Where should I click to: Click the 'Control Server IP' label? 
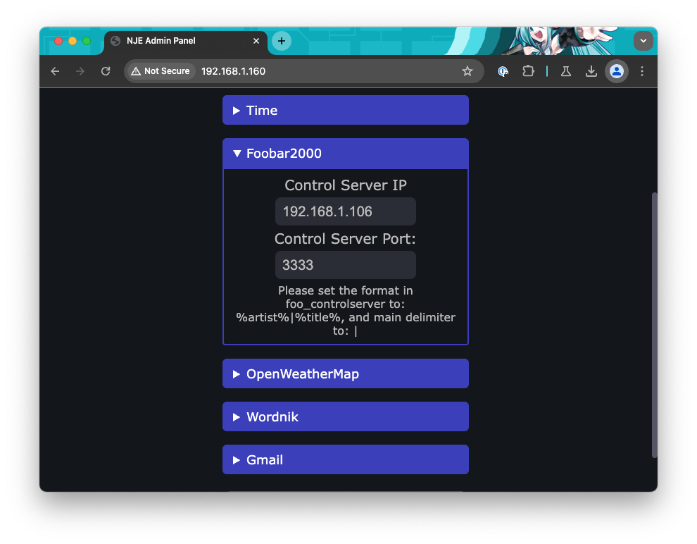346,185
